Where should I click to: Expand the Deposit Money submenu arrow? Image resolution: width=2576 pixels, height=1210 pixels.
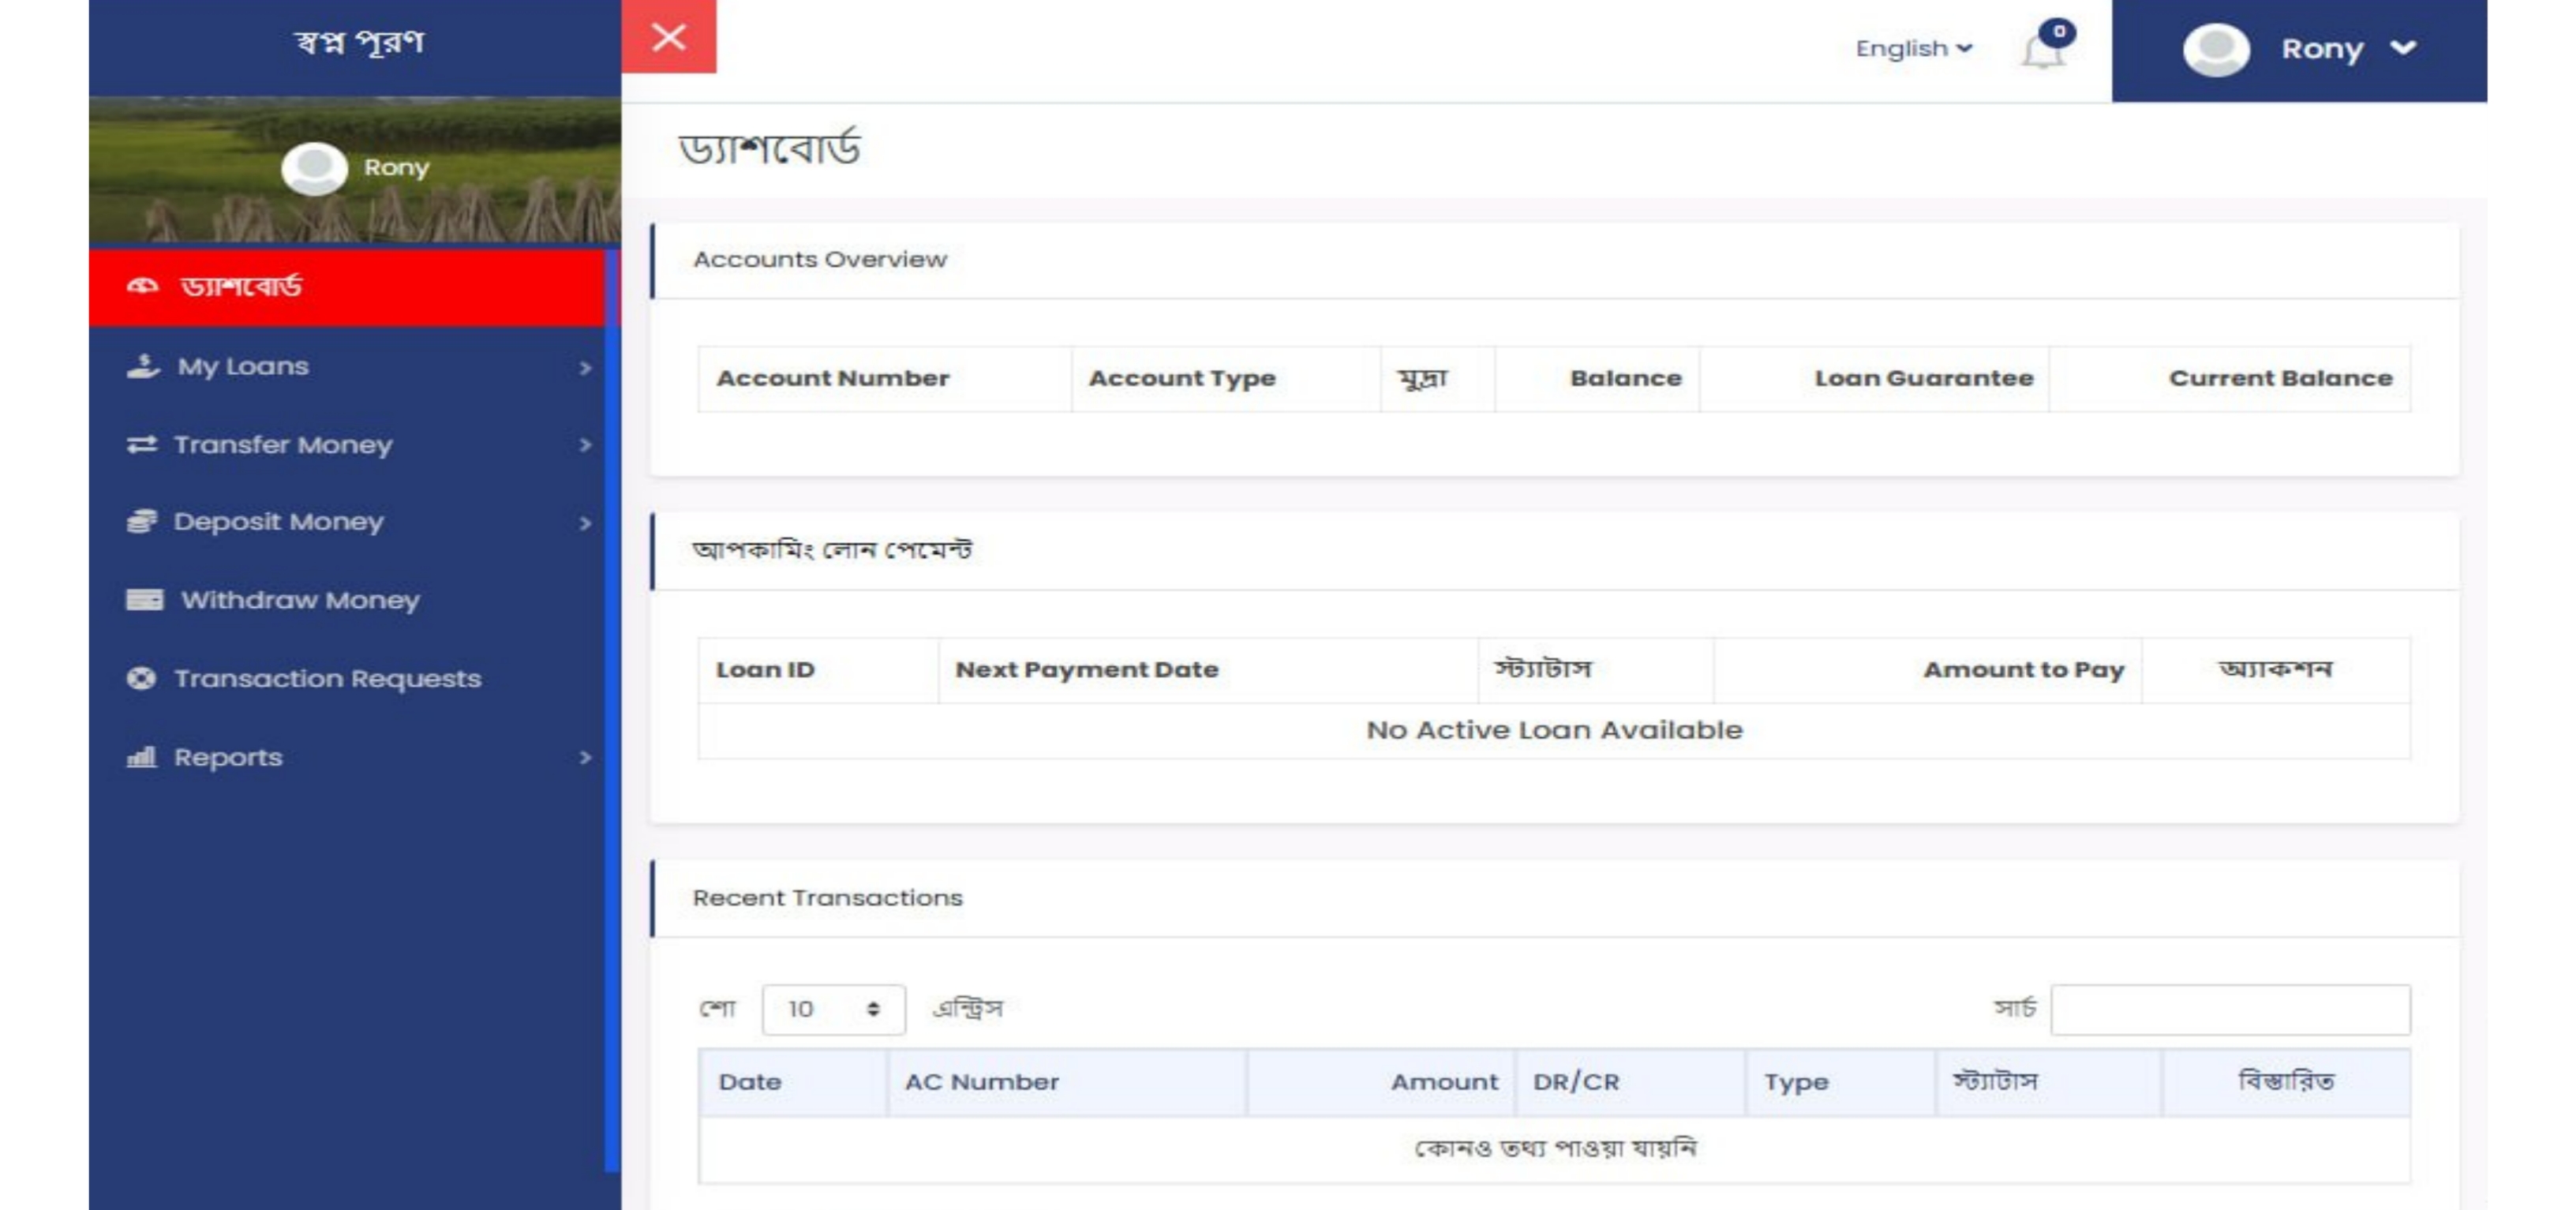pyautogui.click(x=585, y=523)
